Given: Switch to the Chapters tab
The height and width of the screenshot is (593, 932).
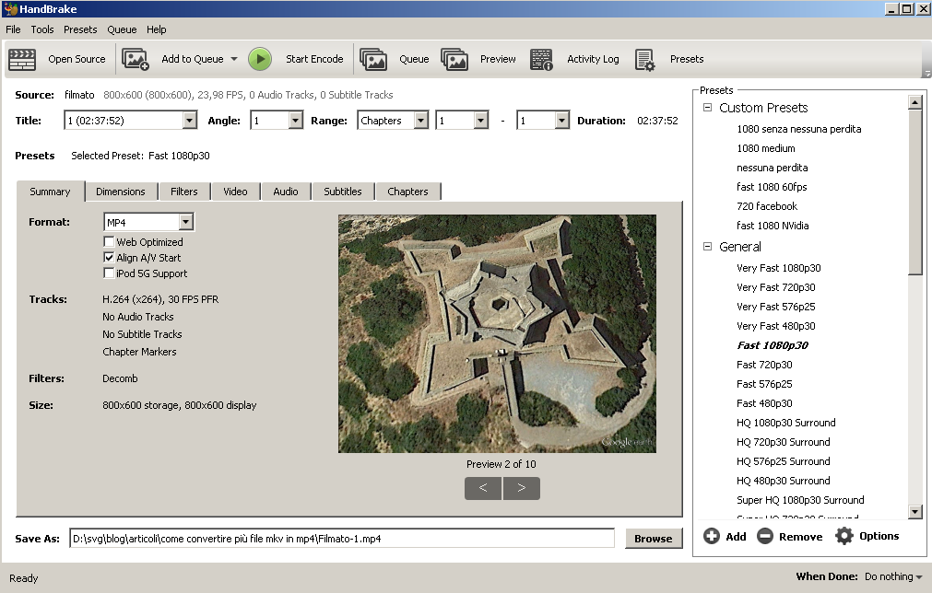Looking at the screenshot, I should click(x=407, y=192).
